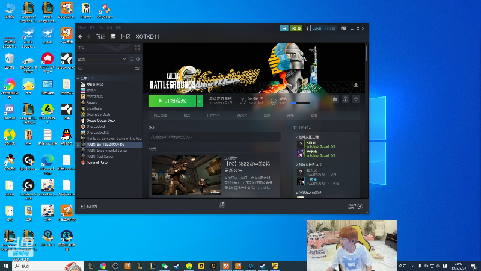481x271 pixels.
Task: Open WeChat from the taskbar
Action: pos(165,266)
